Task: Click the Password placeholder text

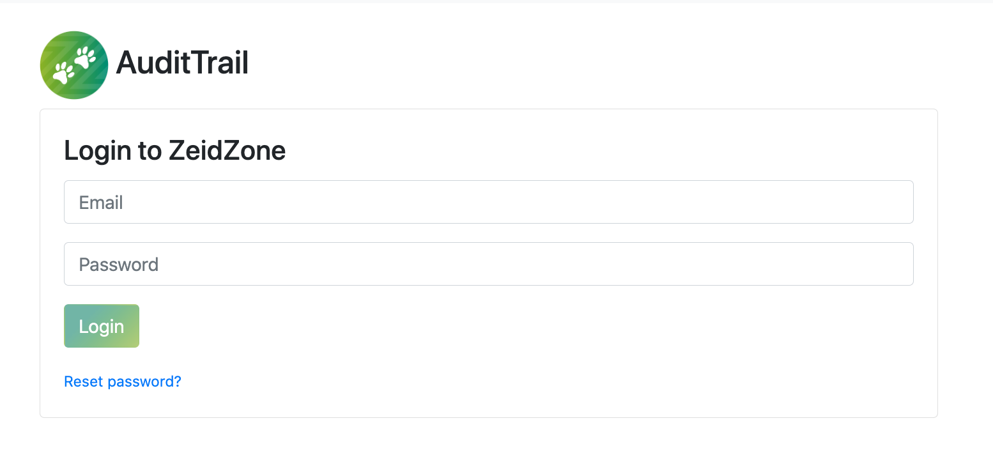Action: [x=119, y=265]
